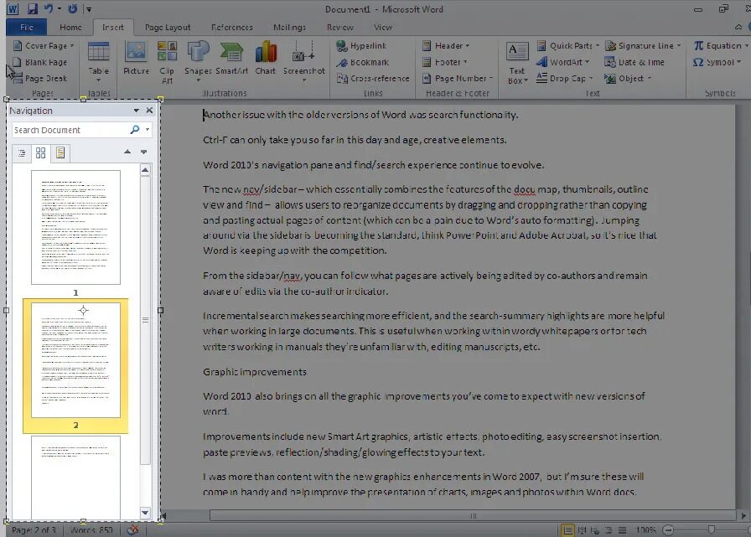751x537 pixels.
Task: Browse pages thumbnails view in Navigation pane
Action: pos(41,153)
